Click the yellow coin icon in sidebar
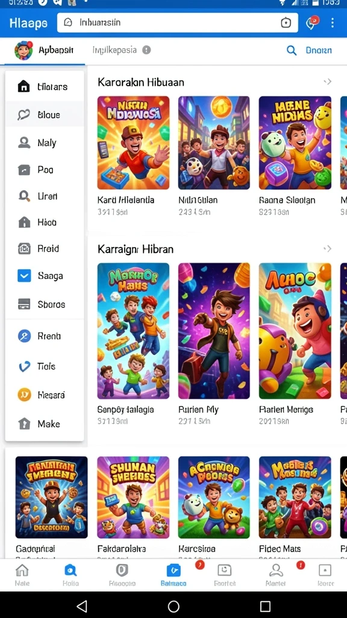347x618 pixels. point(24,395)
